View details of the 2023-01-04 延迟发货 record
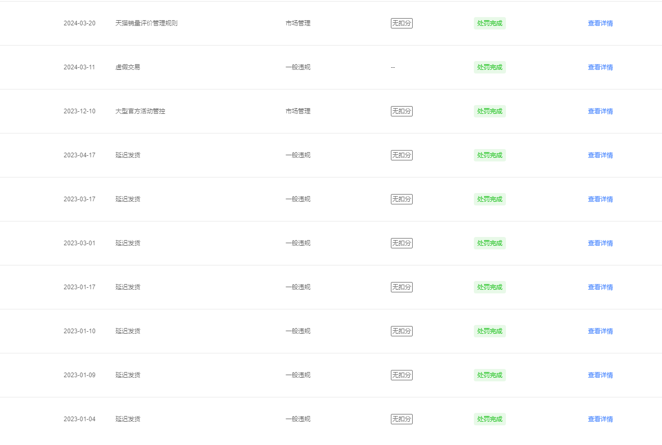This screenshot has width=662, height=445. [600, 419]
